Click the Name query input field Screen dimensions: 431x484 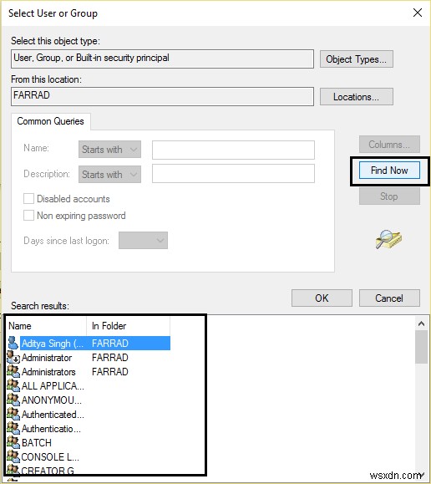click(233, 150)
